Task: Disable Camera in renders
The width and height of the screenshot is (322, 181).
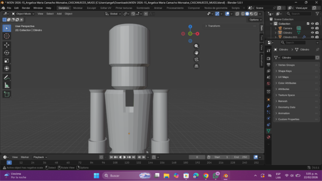Action: click(317, 28)
